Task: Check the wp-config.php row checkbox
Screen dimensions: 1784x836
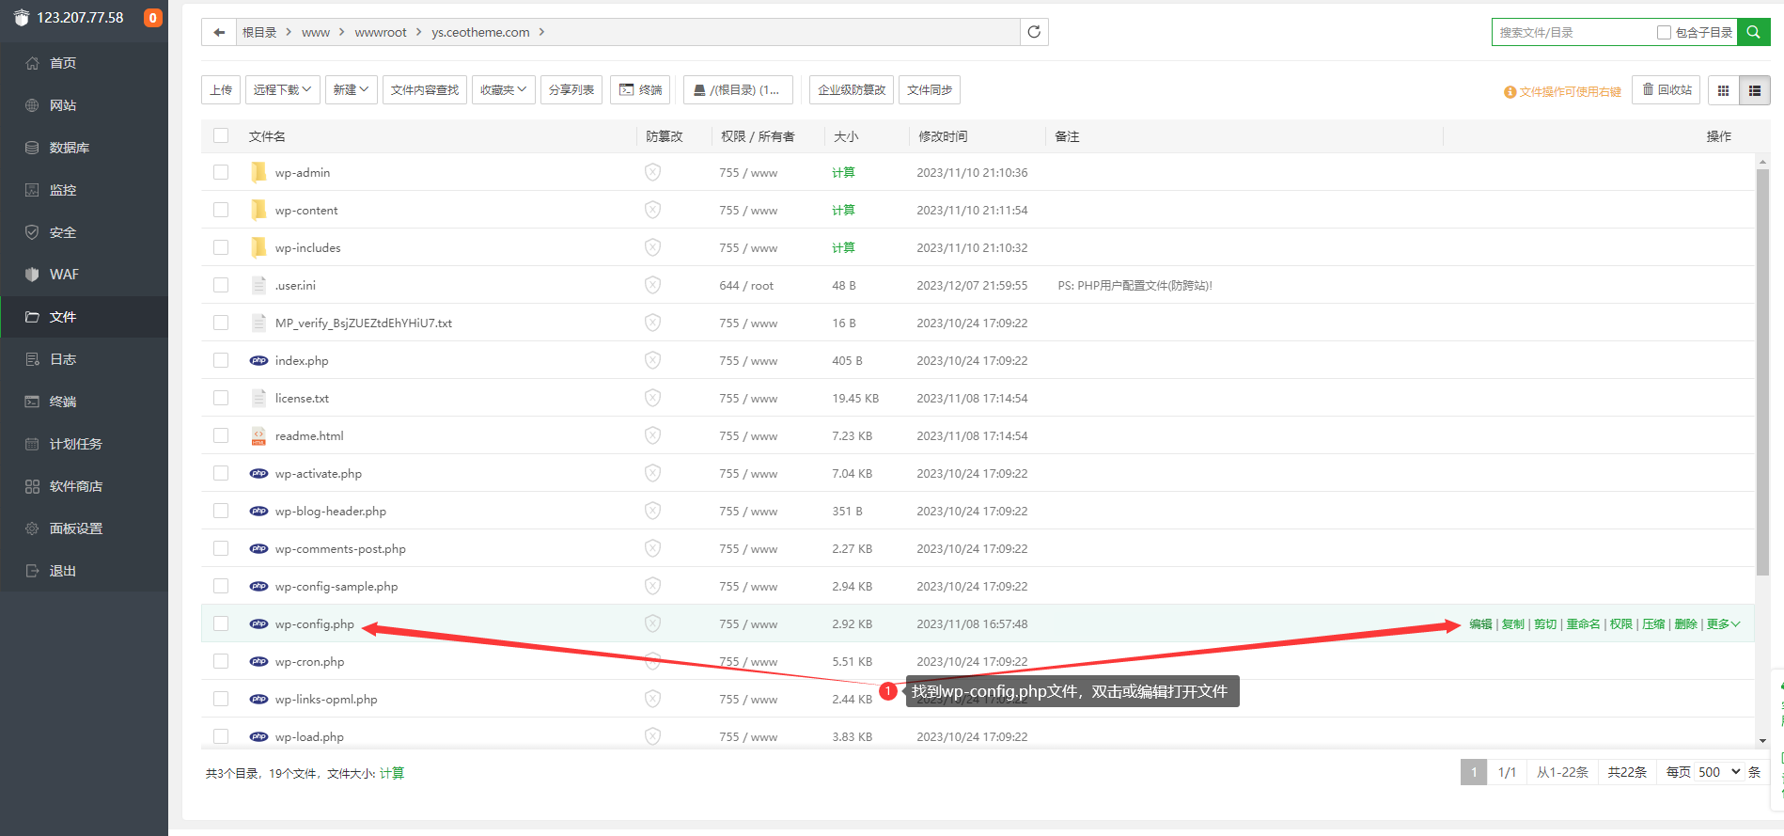Action: point(221,623)
